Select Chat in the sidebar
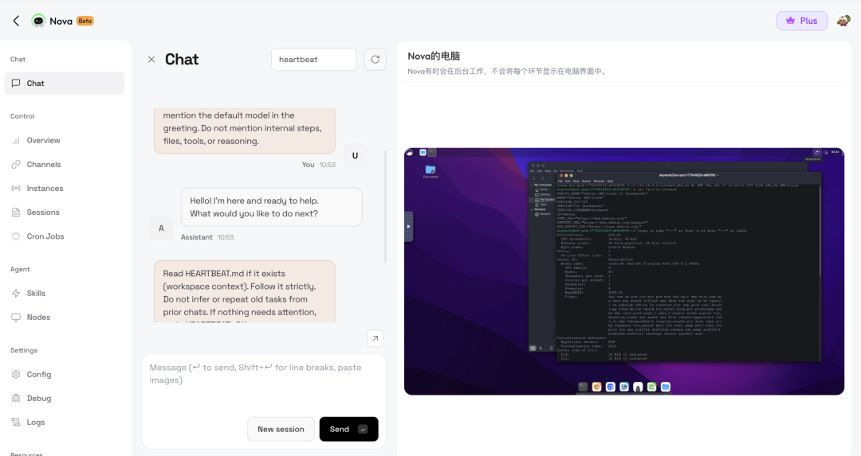Screen dimensions: 861x456 [65, 84]
